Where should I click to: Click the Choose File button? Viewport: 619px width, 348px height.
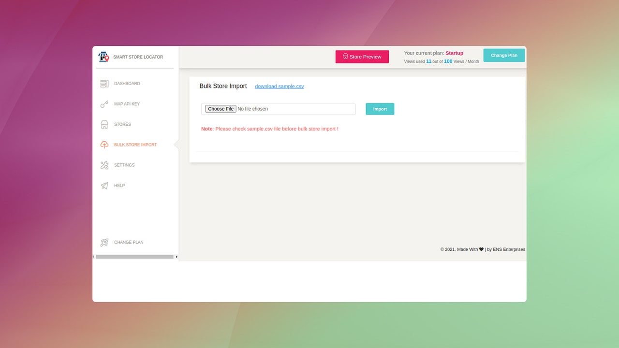coord(221,109)
